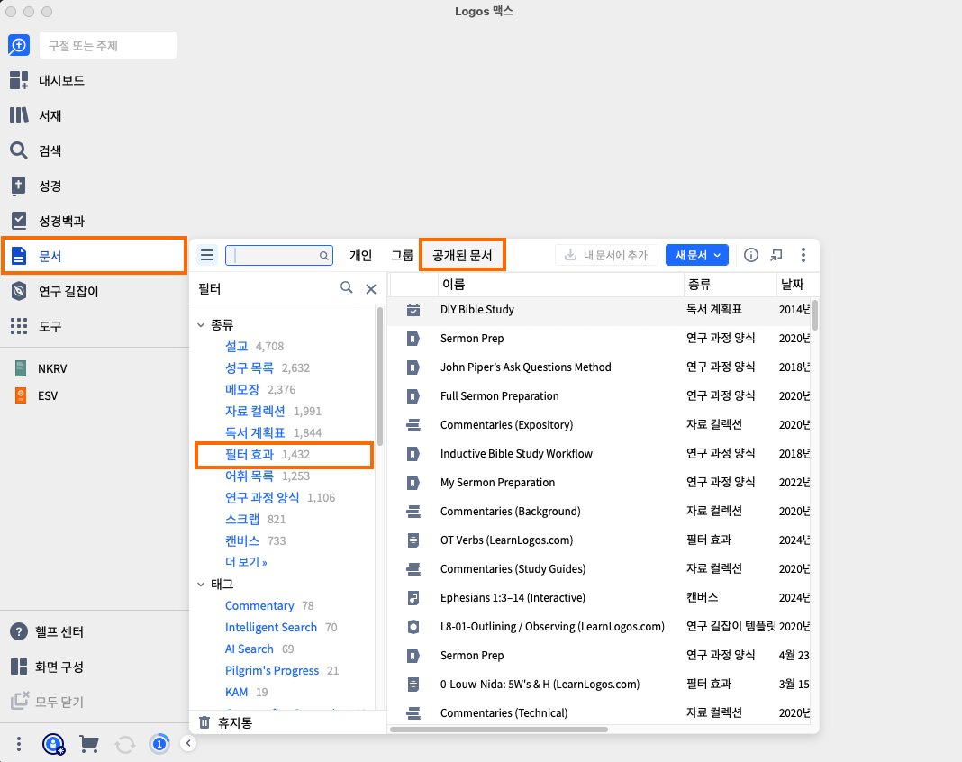The height and width of the screenshot is (762, 962).
Task: Collapse the sidebar with the arrow button
Action: pos(188,743)
